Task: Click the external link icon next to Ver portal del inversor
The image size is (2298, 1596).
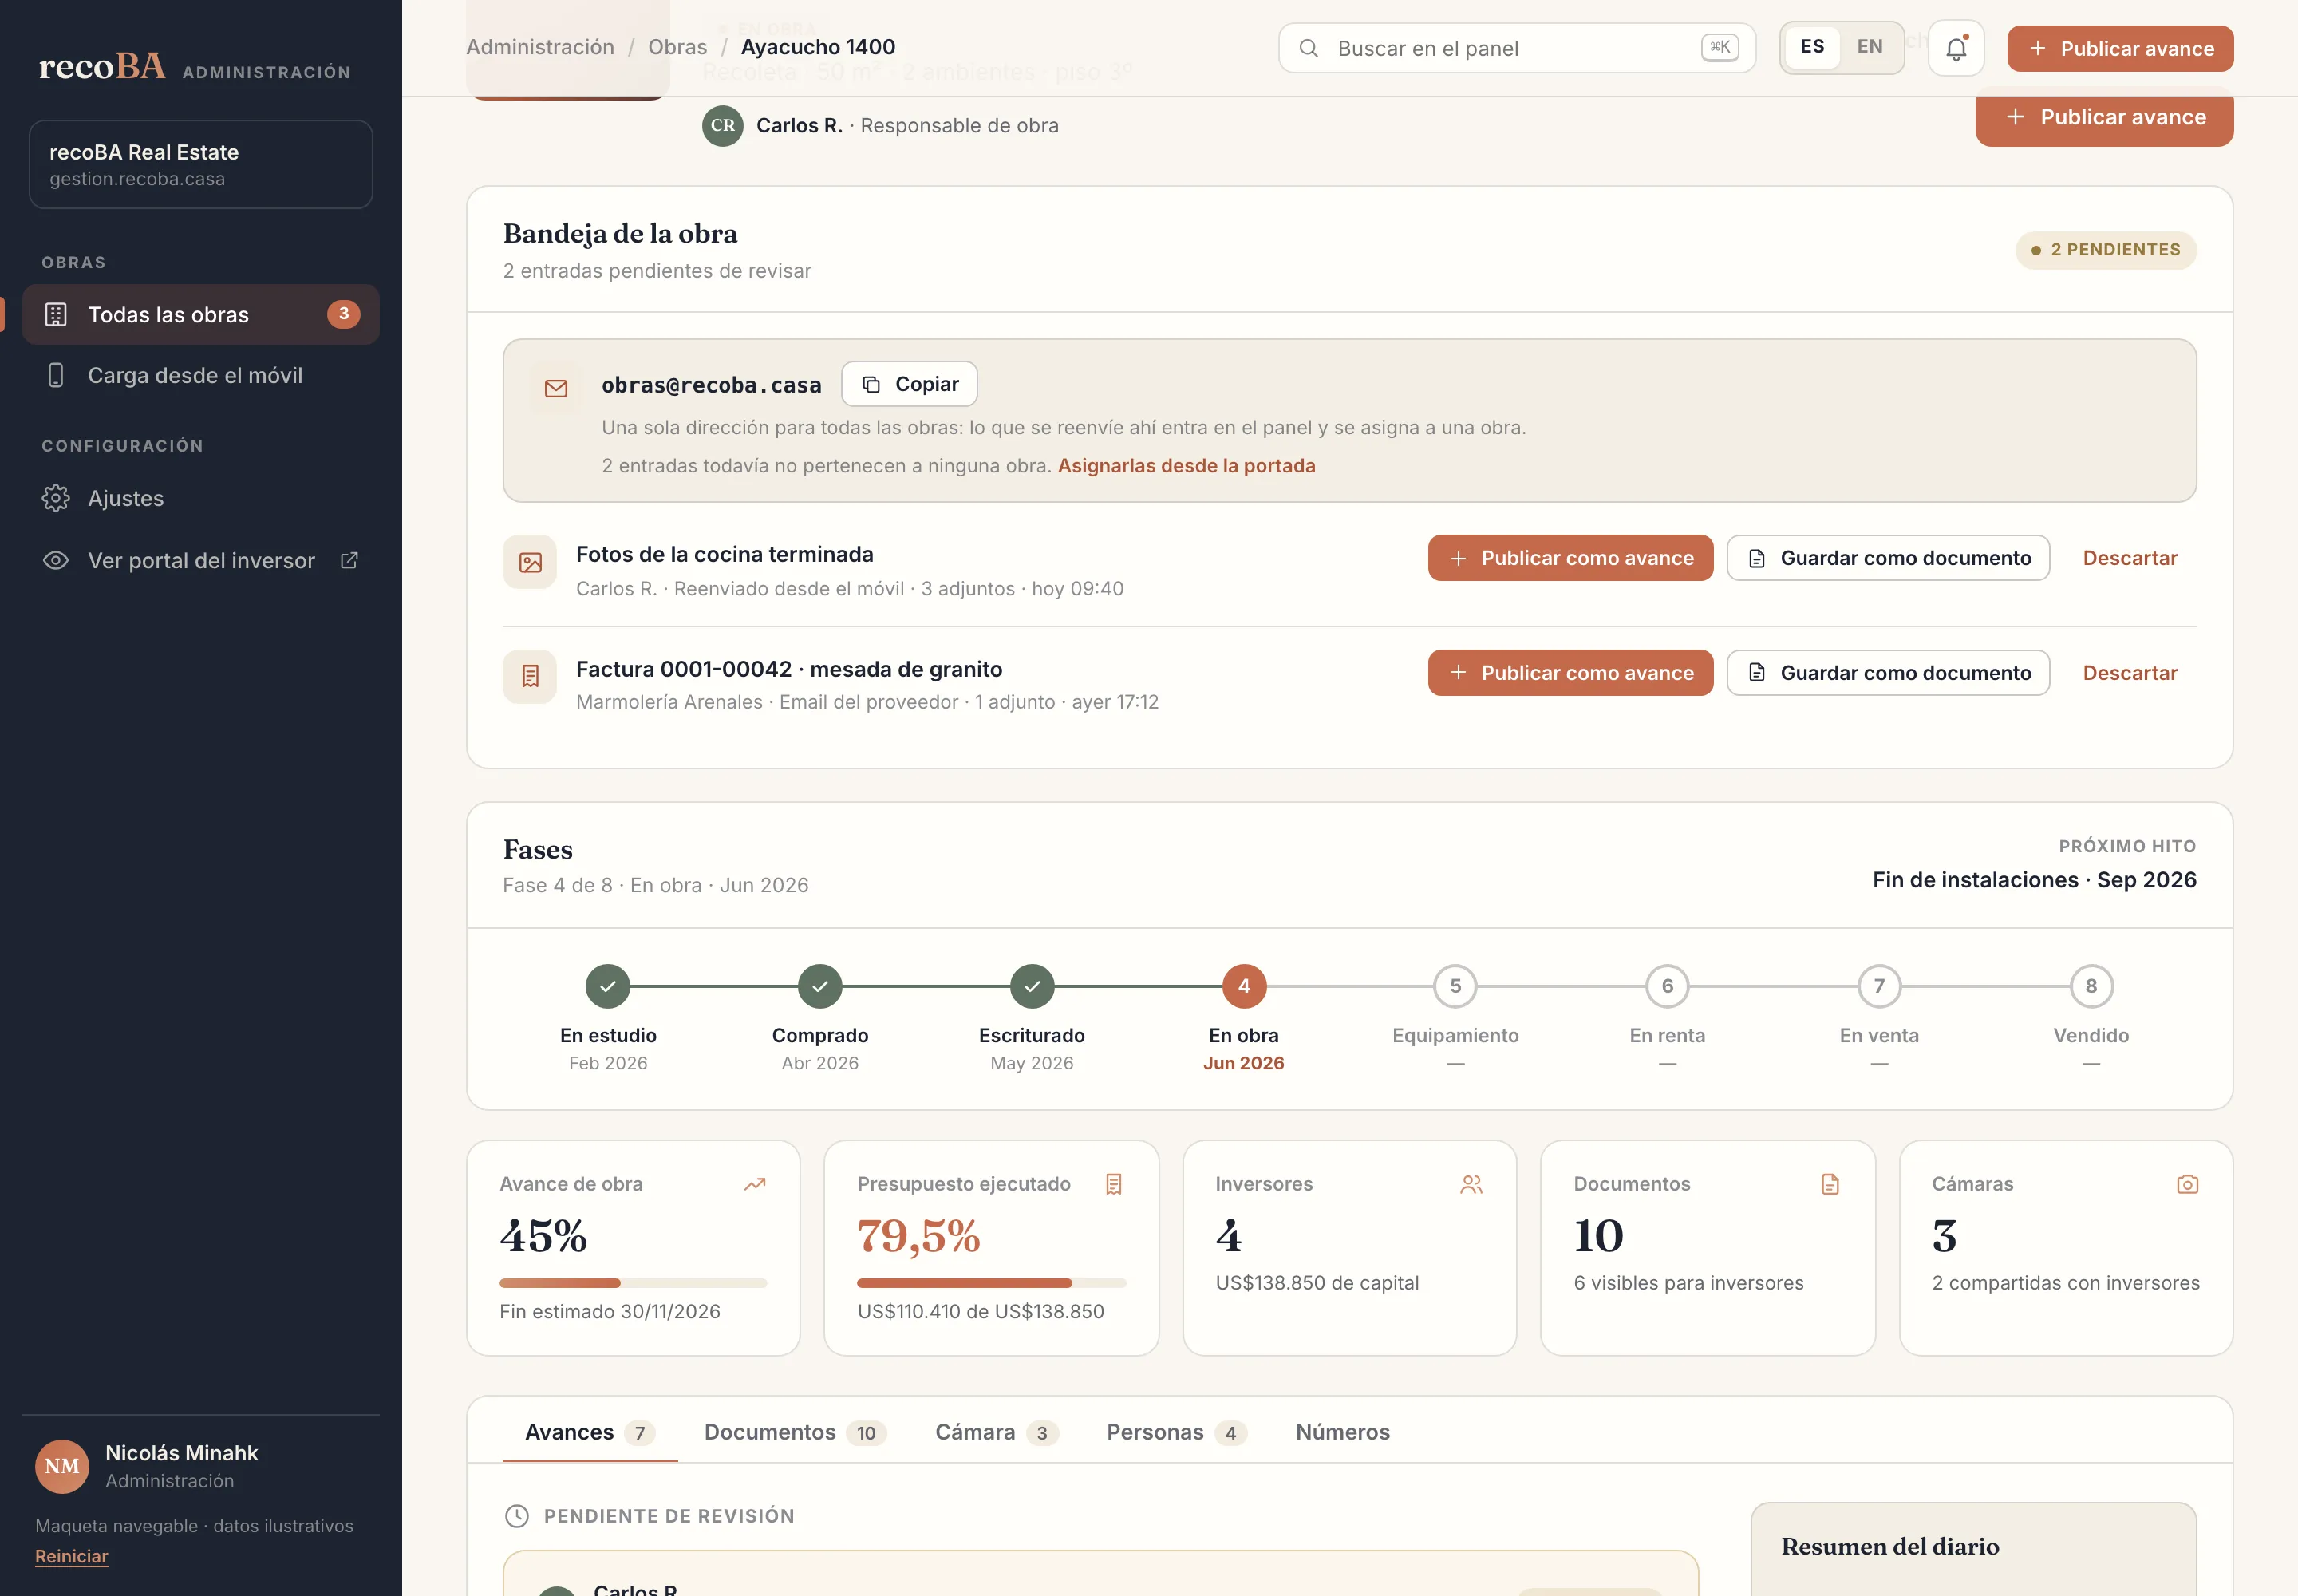Action: click(349, 560)
